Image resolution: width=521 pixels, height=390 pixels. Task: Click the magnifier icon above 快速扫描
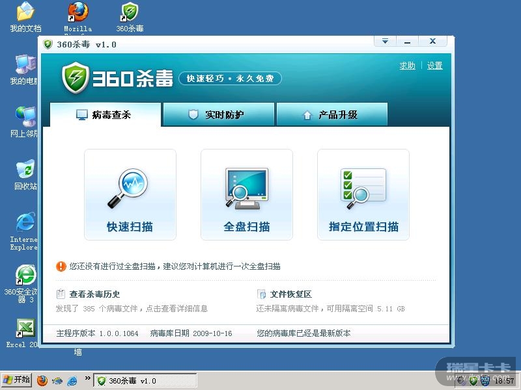[x=128, y=188]
